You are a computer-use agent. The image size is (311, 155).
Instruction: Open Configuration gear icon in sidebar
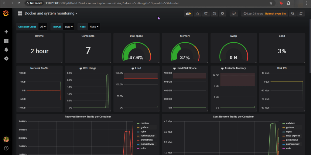(6, 58)
